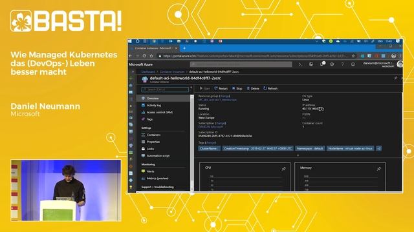The width and height of the screenshot is (414, 232).
Task: Open Task View on the taskbar
Action: pyautogui.click(x=145, y=41)
